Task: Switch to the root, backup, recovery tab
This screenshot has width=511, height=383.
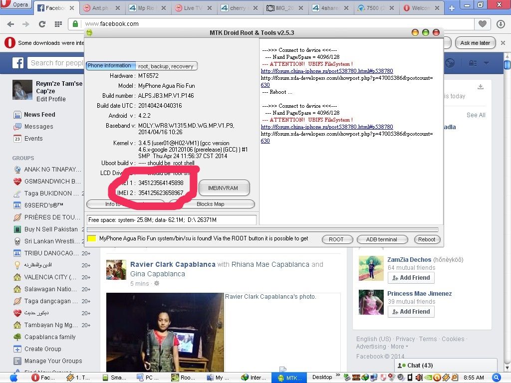Action: (x=166, y=66)
